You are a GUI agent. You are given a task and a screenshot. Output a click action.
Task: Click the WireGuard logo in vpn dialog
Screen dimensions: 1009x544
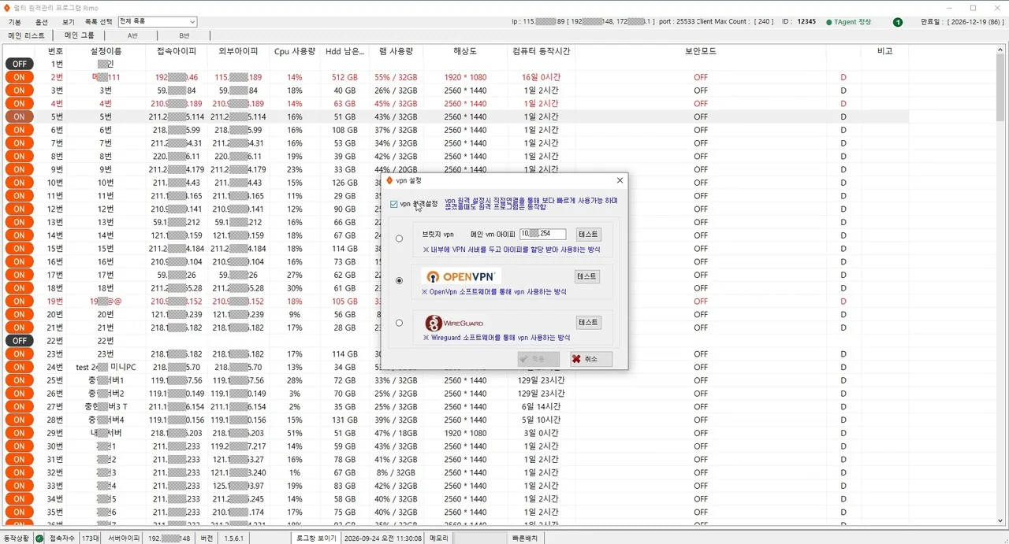pos(455,323)
